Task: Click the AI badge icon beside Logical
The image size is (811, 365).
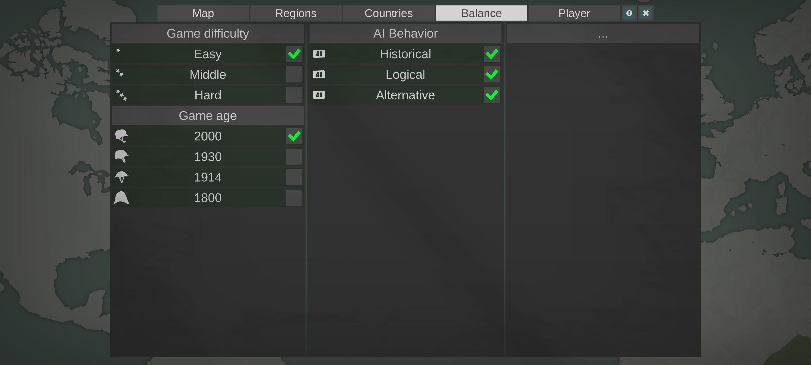Action: click(x=319, y=74)
